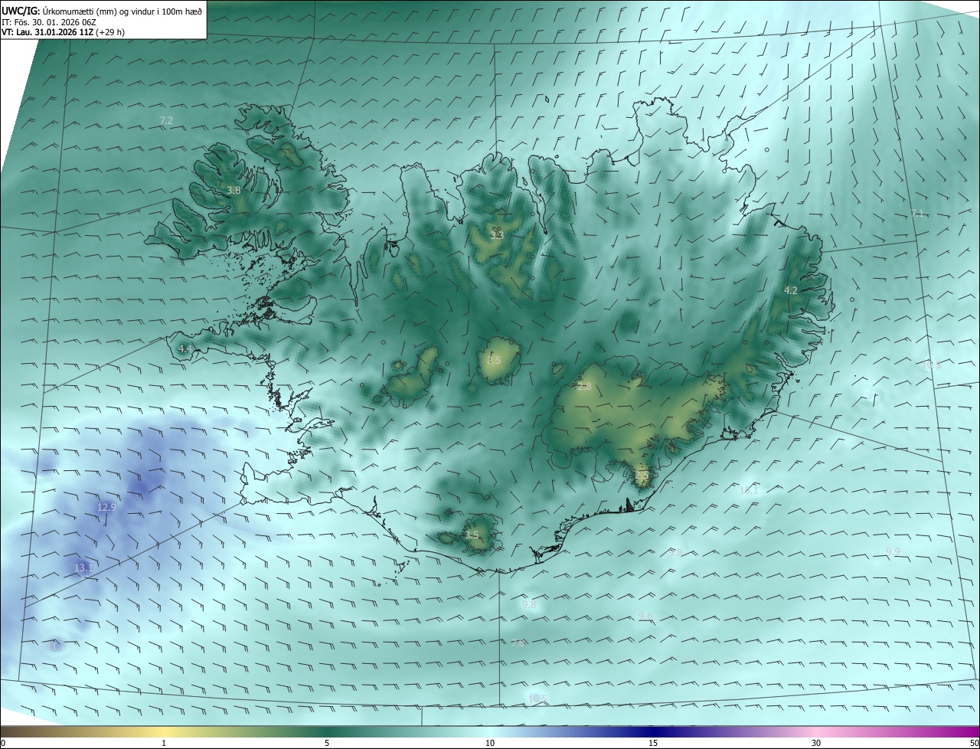Click the 5 tick on the color scale
Image resolution: width=980 pixels, height=749 pixels.
pyautogui.click(x=327, y=743)
